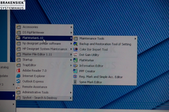Click the Backup and Restoration Tool icon

coord(75,44)
